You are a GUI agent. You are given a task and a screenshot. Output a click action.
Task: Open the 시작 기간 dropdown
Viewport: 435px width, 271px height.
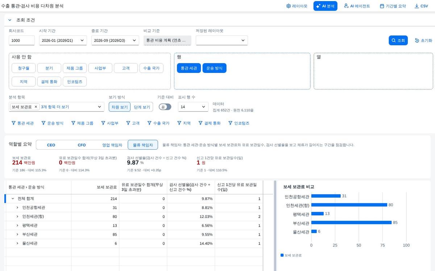point(63,40)
